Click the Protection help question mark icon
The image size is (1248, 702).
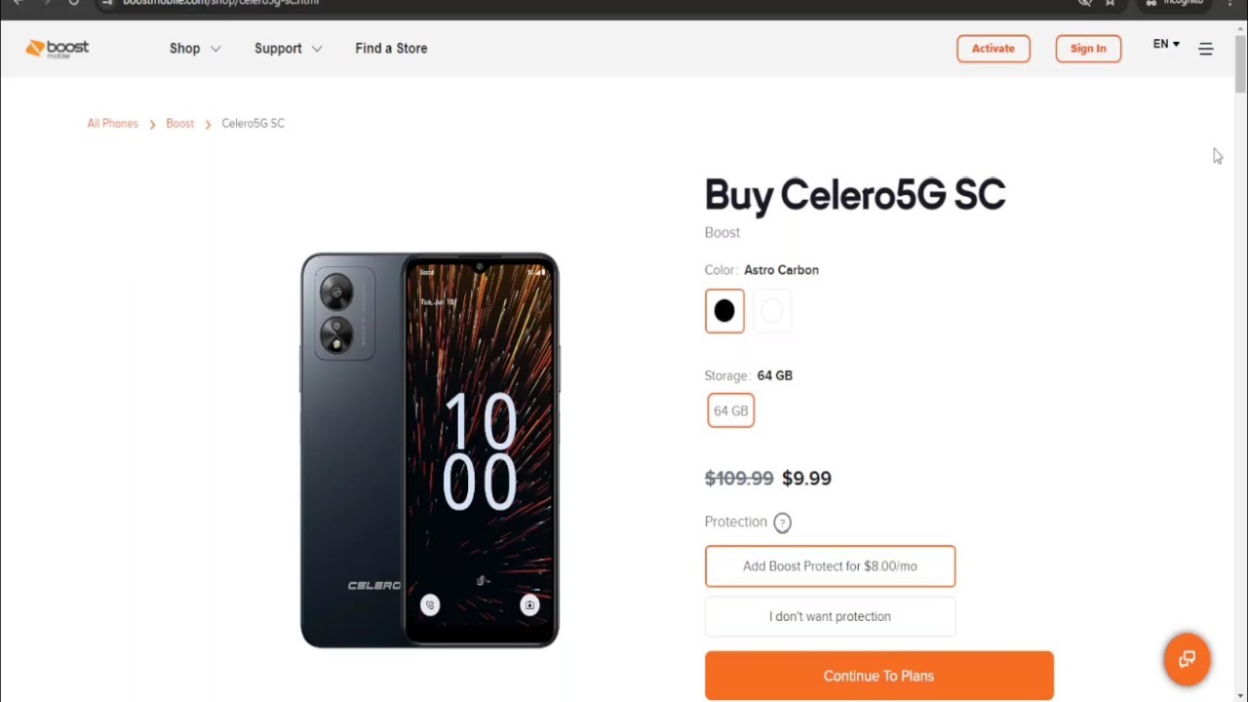click(782, 523)
